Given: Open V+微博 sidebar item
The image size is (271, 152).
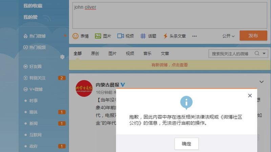Looking at the screenshot, I should tap(33, 89).
